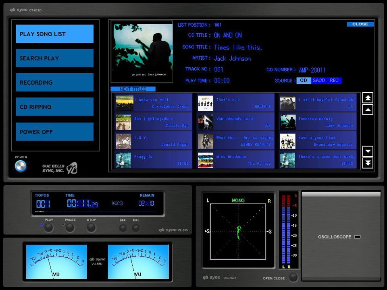
Task: Skip to previous track
Action: tap(123, 228)
